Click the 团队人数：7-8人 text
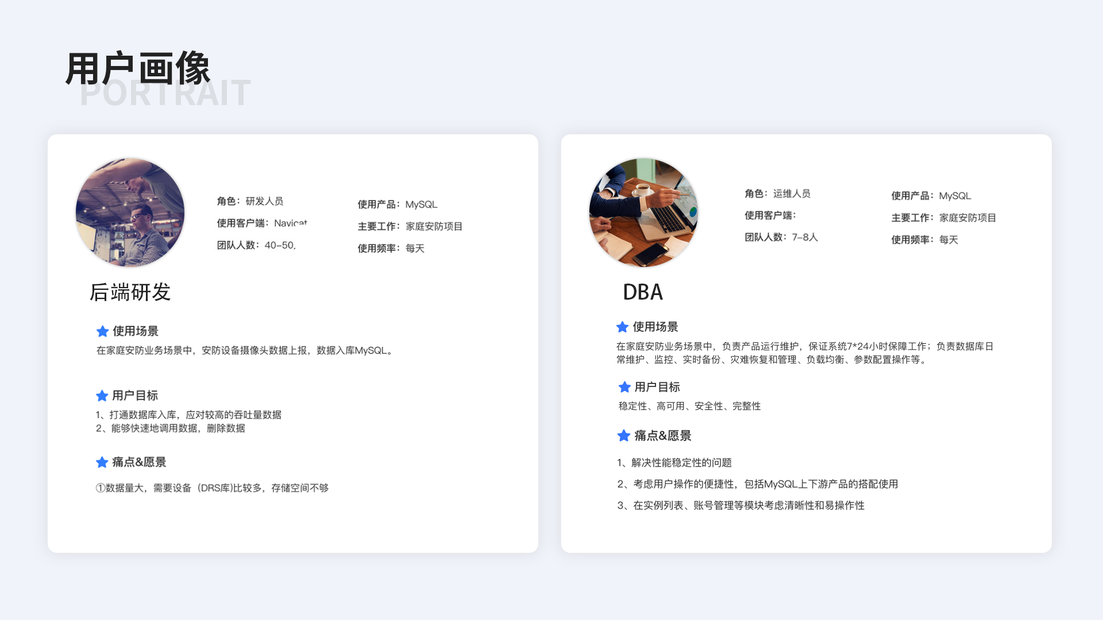The width and height of the screenshot is (1103, 620). (x=781, y=237)
